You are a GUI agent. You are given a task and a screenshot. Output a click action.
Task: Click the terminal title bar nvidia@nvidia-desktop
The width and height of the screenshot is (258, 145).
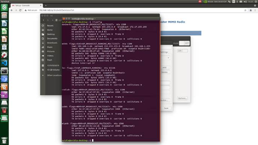point(84,19)
